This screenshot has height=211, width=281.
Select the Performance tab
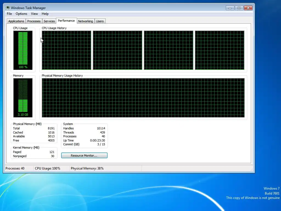click(66, 21)
